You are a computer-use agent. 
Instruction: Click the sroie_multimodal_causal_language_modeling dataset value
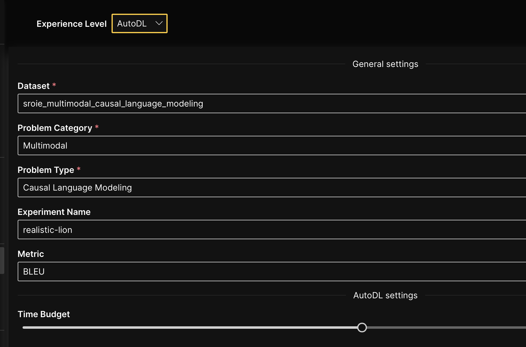(x=113, y=103)
